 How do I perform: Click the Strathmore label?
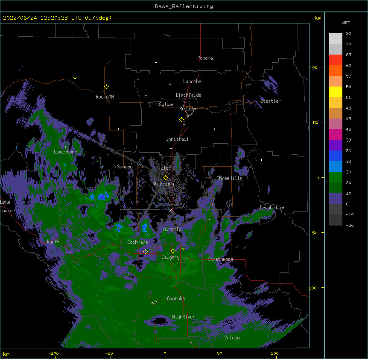click(x=220, y=259)
